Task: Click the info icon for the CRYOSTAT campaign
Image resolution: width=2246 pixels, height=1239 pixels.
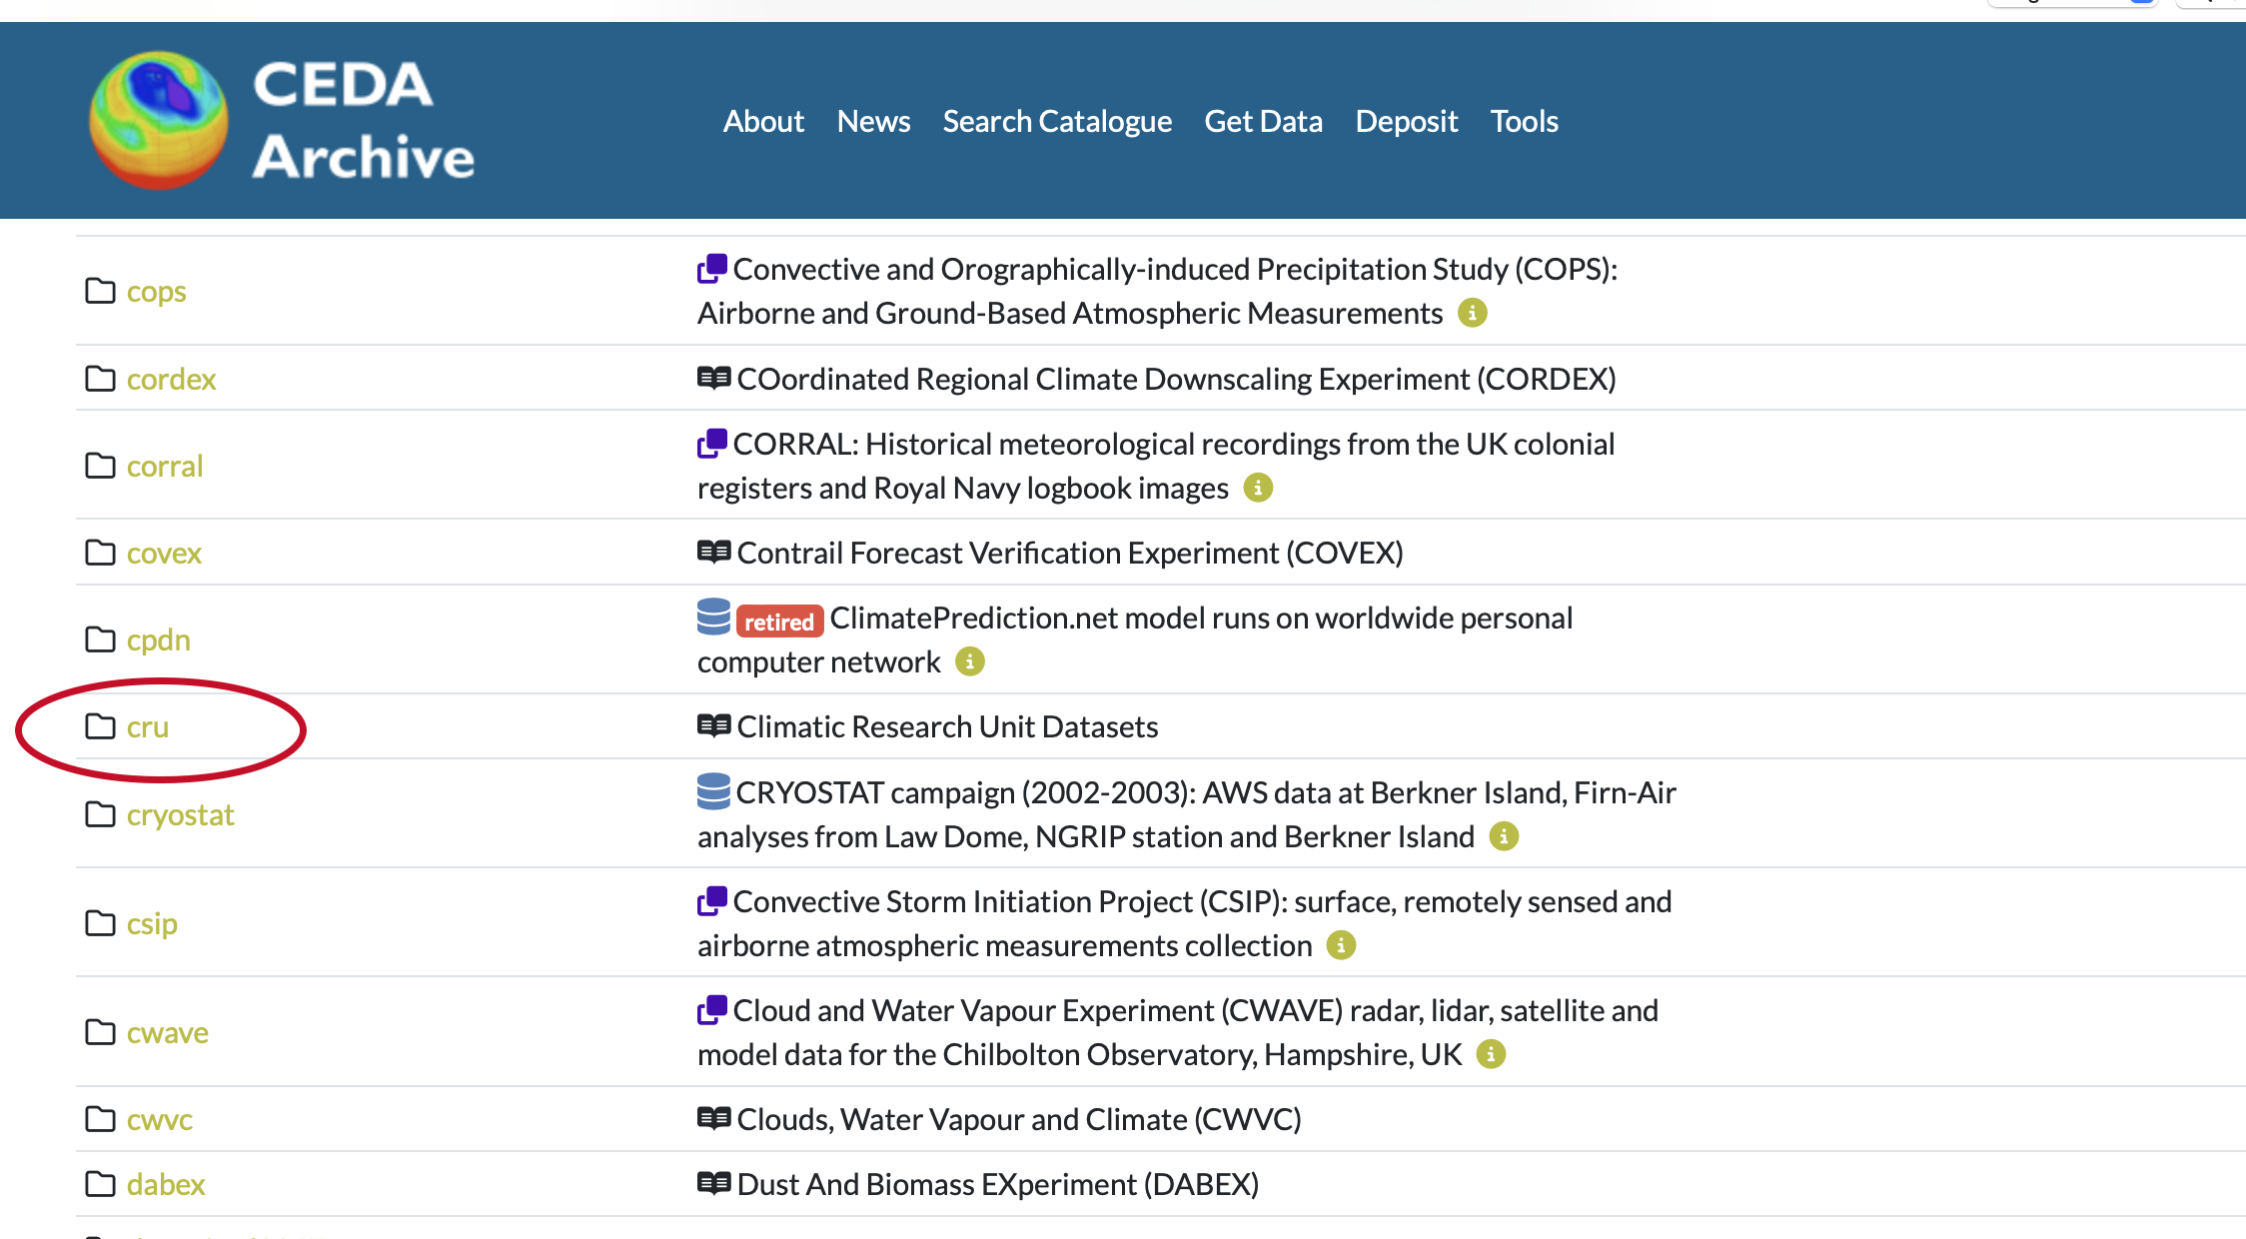Action: (x=1503, y=837)
